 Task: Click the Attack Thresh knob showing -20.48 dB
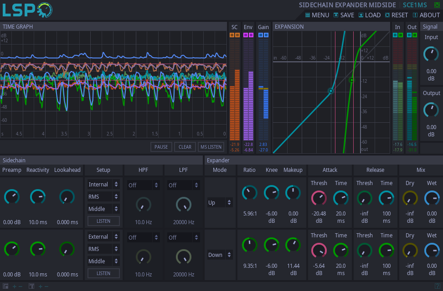point(319,198)
